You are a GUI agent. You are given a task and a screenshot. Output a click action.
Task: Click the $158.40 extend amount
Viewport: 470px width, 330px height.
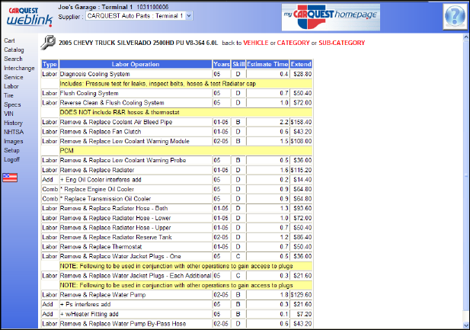(301, 122)
